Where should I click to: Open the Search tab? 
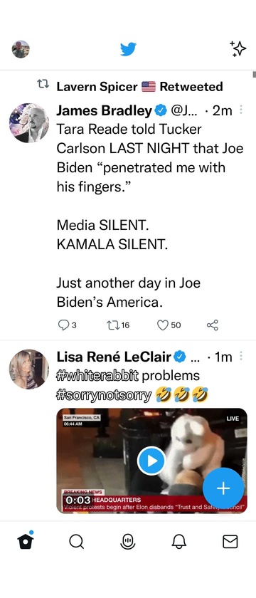pos(77,541)
